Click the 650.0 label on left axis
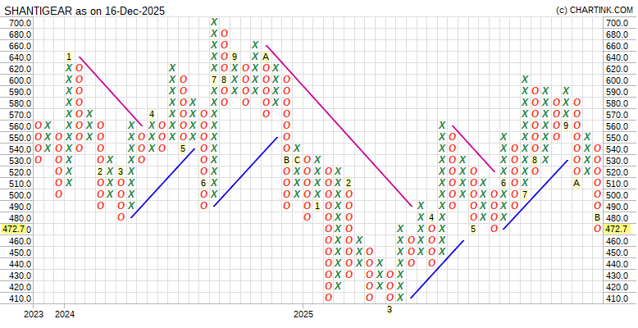This screenshot has height=328, width=638. (x=20, y=46)
